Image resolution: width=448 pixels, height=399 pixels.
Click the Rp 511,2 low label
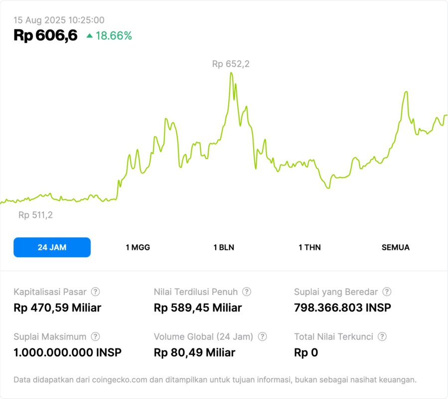click(35, 215)
